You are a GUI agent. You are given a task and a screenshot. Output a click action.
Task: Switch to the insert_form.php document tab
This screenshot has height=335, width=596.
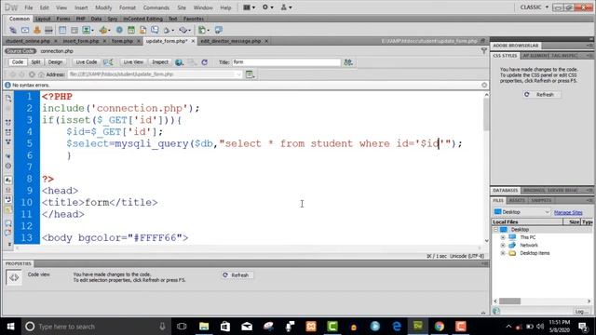click(x=81, y=41)
